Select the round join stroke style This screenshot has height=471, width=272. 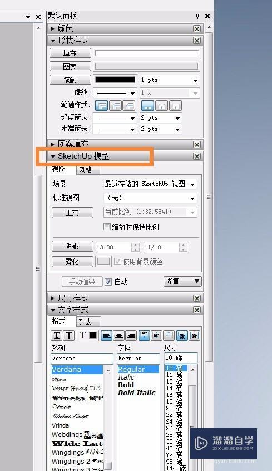(115, 105)
